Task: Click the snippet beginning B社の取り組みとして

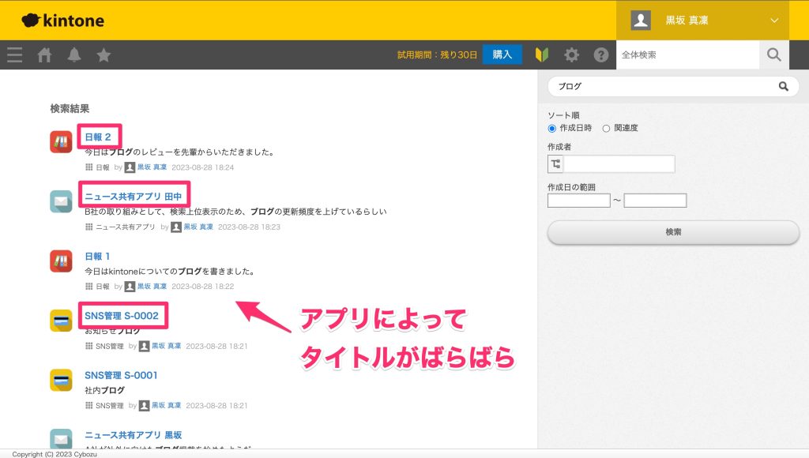Action: pyautogui.click(x=235, y=212)
